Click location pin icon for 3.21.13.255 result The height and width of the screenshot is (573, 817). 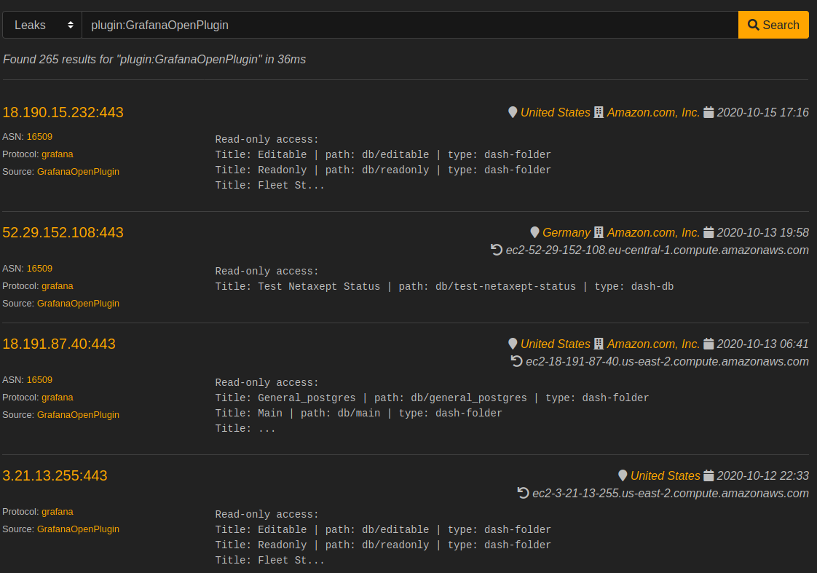click(623, 476)
